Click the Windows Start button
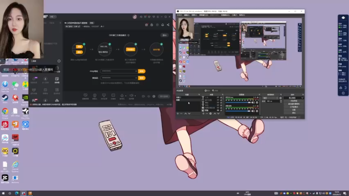This screenshot has height=196, width=349. point(3,193)
